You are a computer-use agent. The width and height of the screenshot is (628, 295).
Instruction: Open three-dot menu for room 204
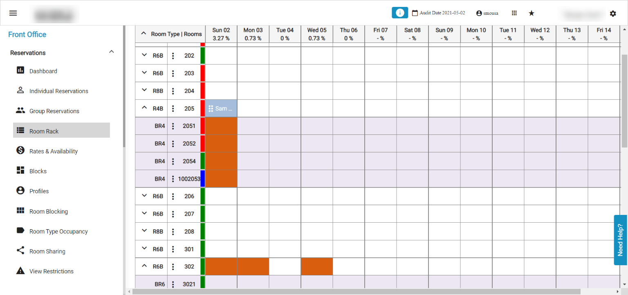tap(173, 91)
